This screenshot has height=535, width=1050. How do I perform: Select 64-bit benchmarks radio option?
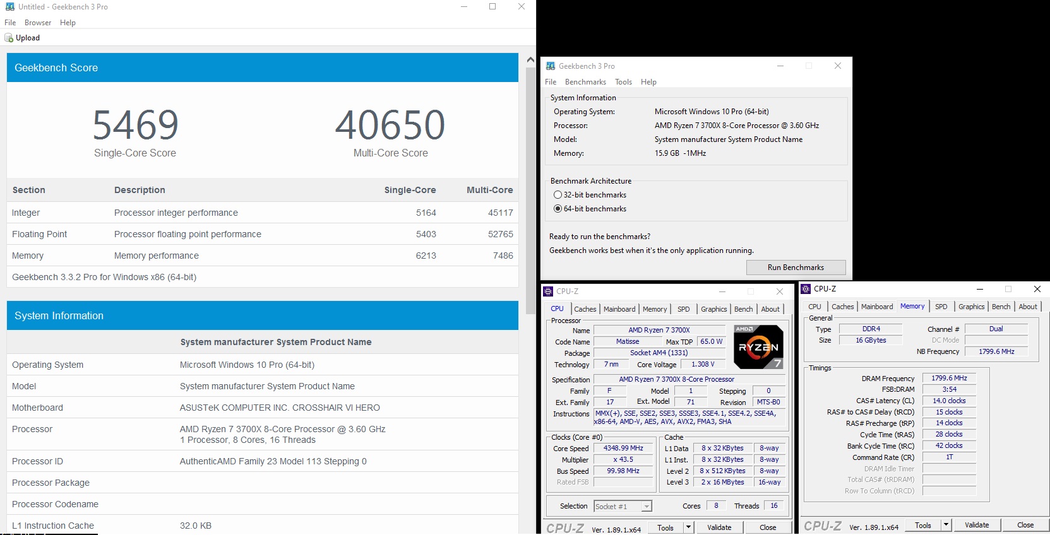click(x=558, y=209)
